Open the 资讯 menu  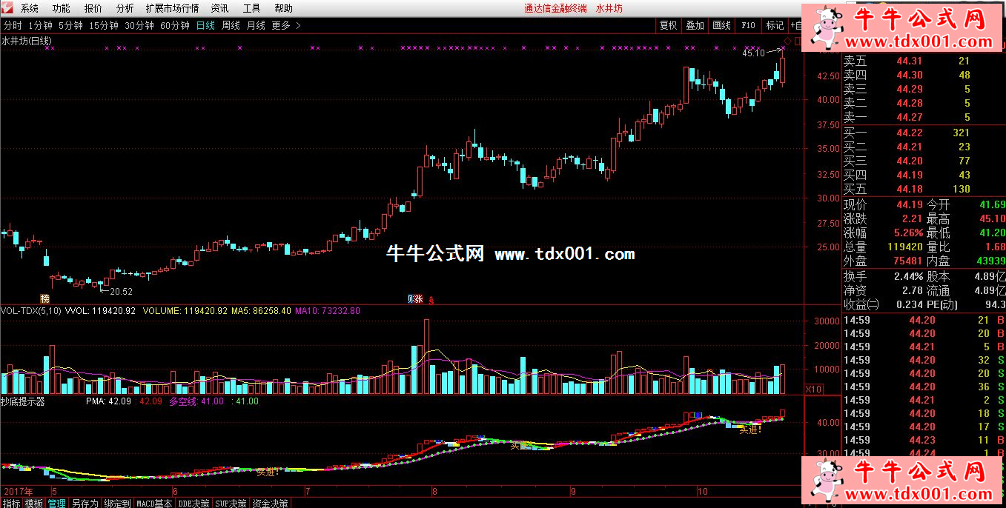pos(219,8)
